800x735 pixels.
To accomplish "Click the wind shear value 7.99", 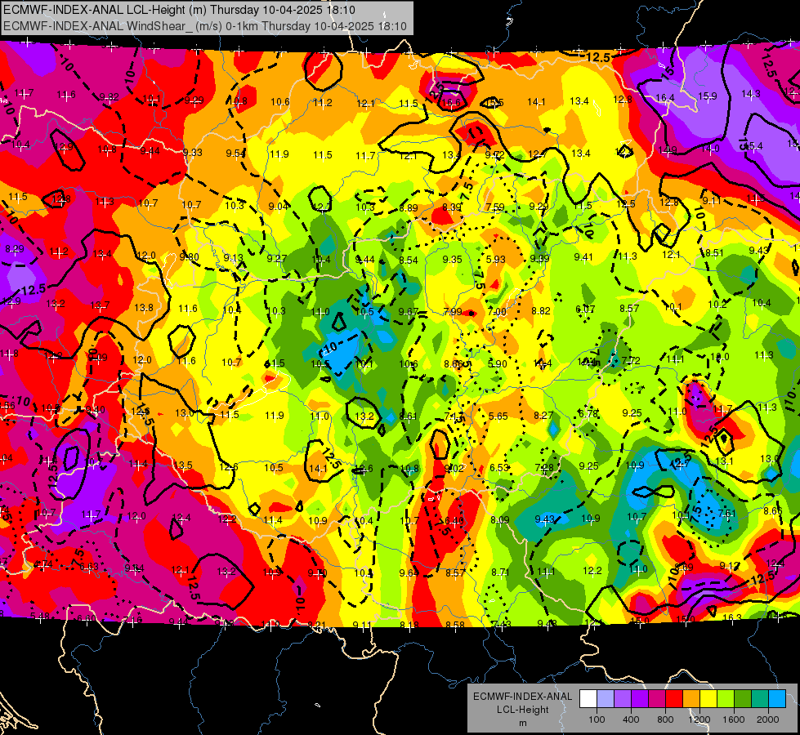I will pyautogui.click(x=453, y=311).
